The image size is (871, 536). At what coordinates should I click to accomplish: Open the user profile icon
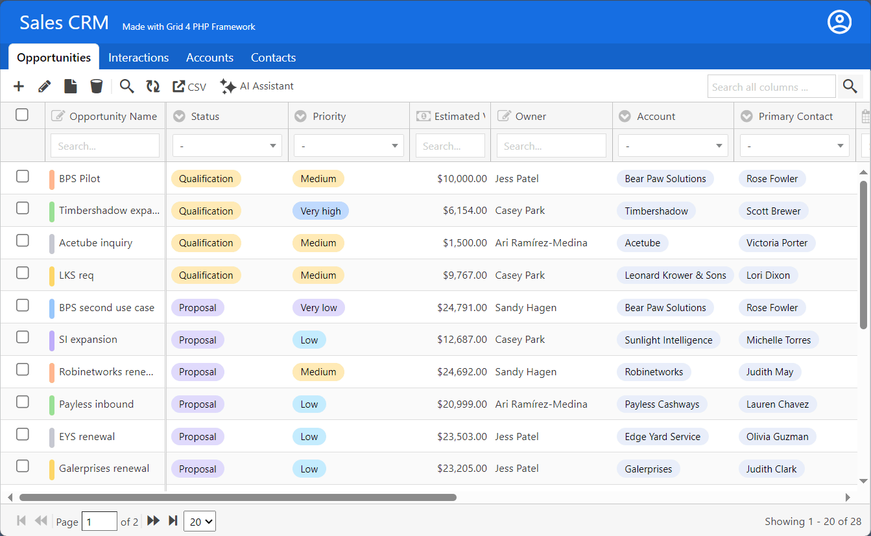(839, 22)
